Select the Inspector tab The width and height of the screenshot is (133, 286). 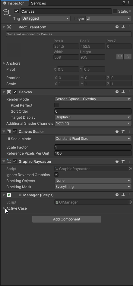[x=14, y=3]
